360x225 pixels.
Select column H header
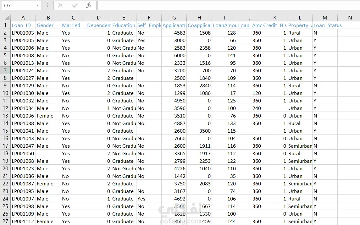[x=199, y=18]
